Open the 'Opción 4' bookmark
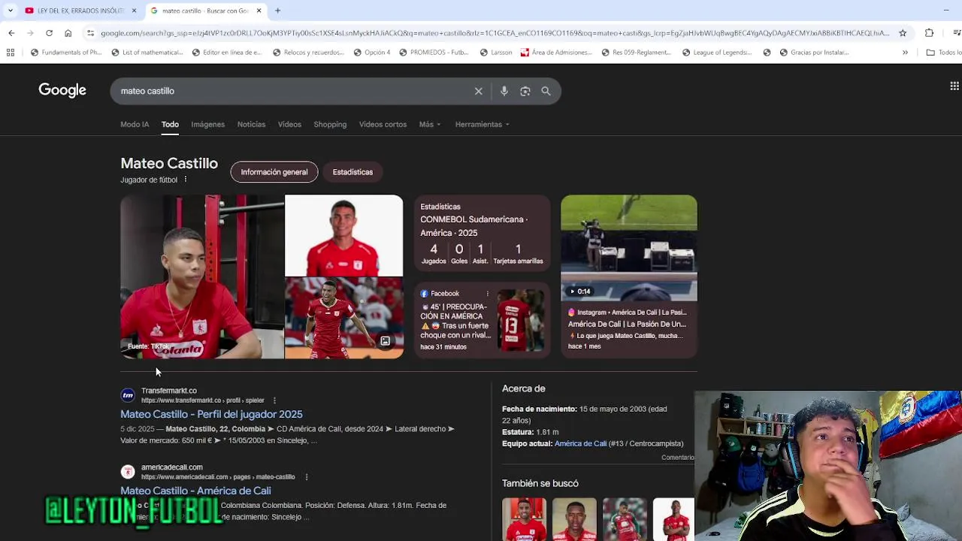Viewport: 962px width, 541px height. [x=371, y=53]
